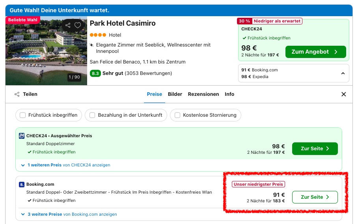The width and height of the screenshot is (358, 224).
Task: Click the share icon on the hotel photo
Action: (68, 25)
